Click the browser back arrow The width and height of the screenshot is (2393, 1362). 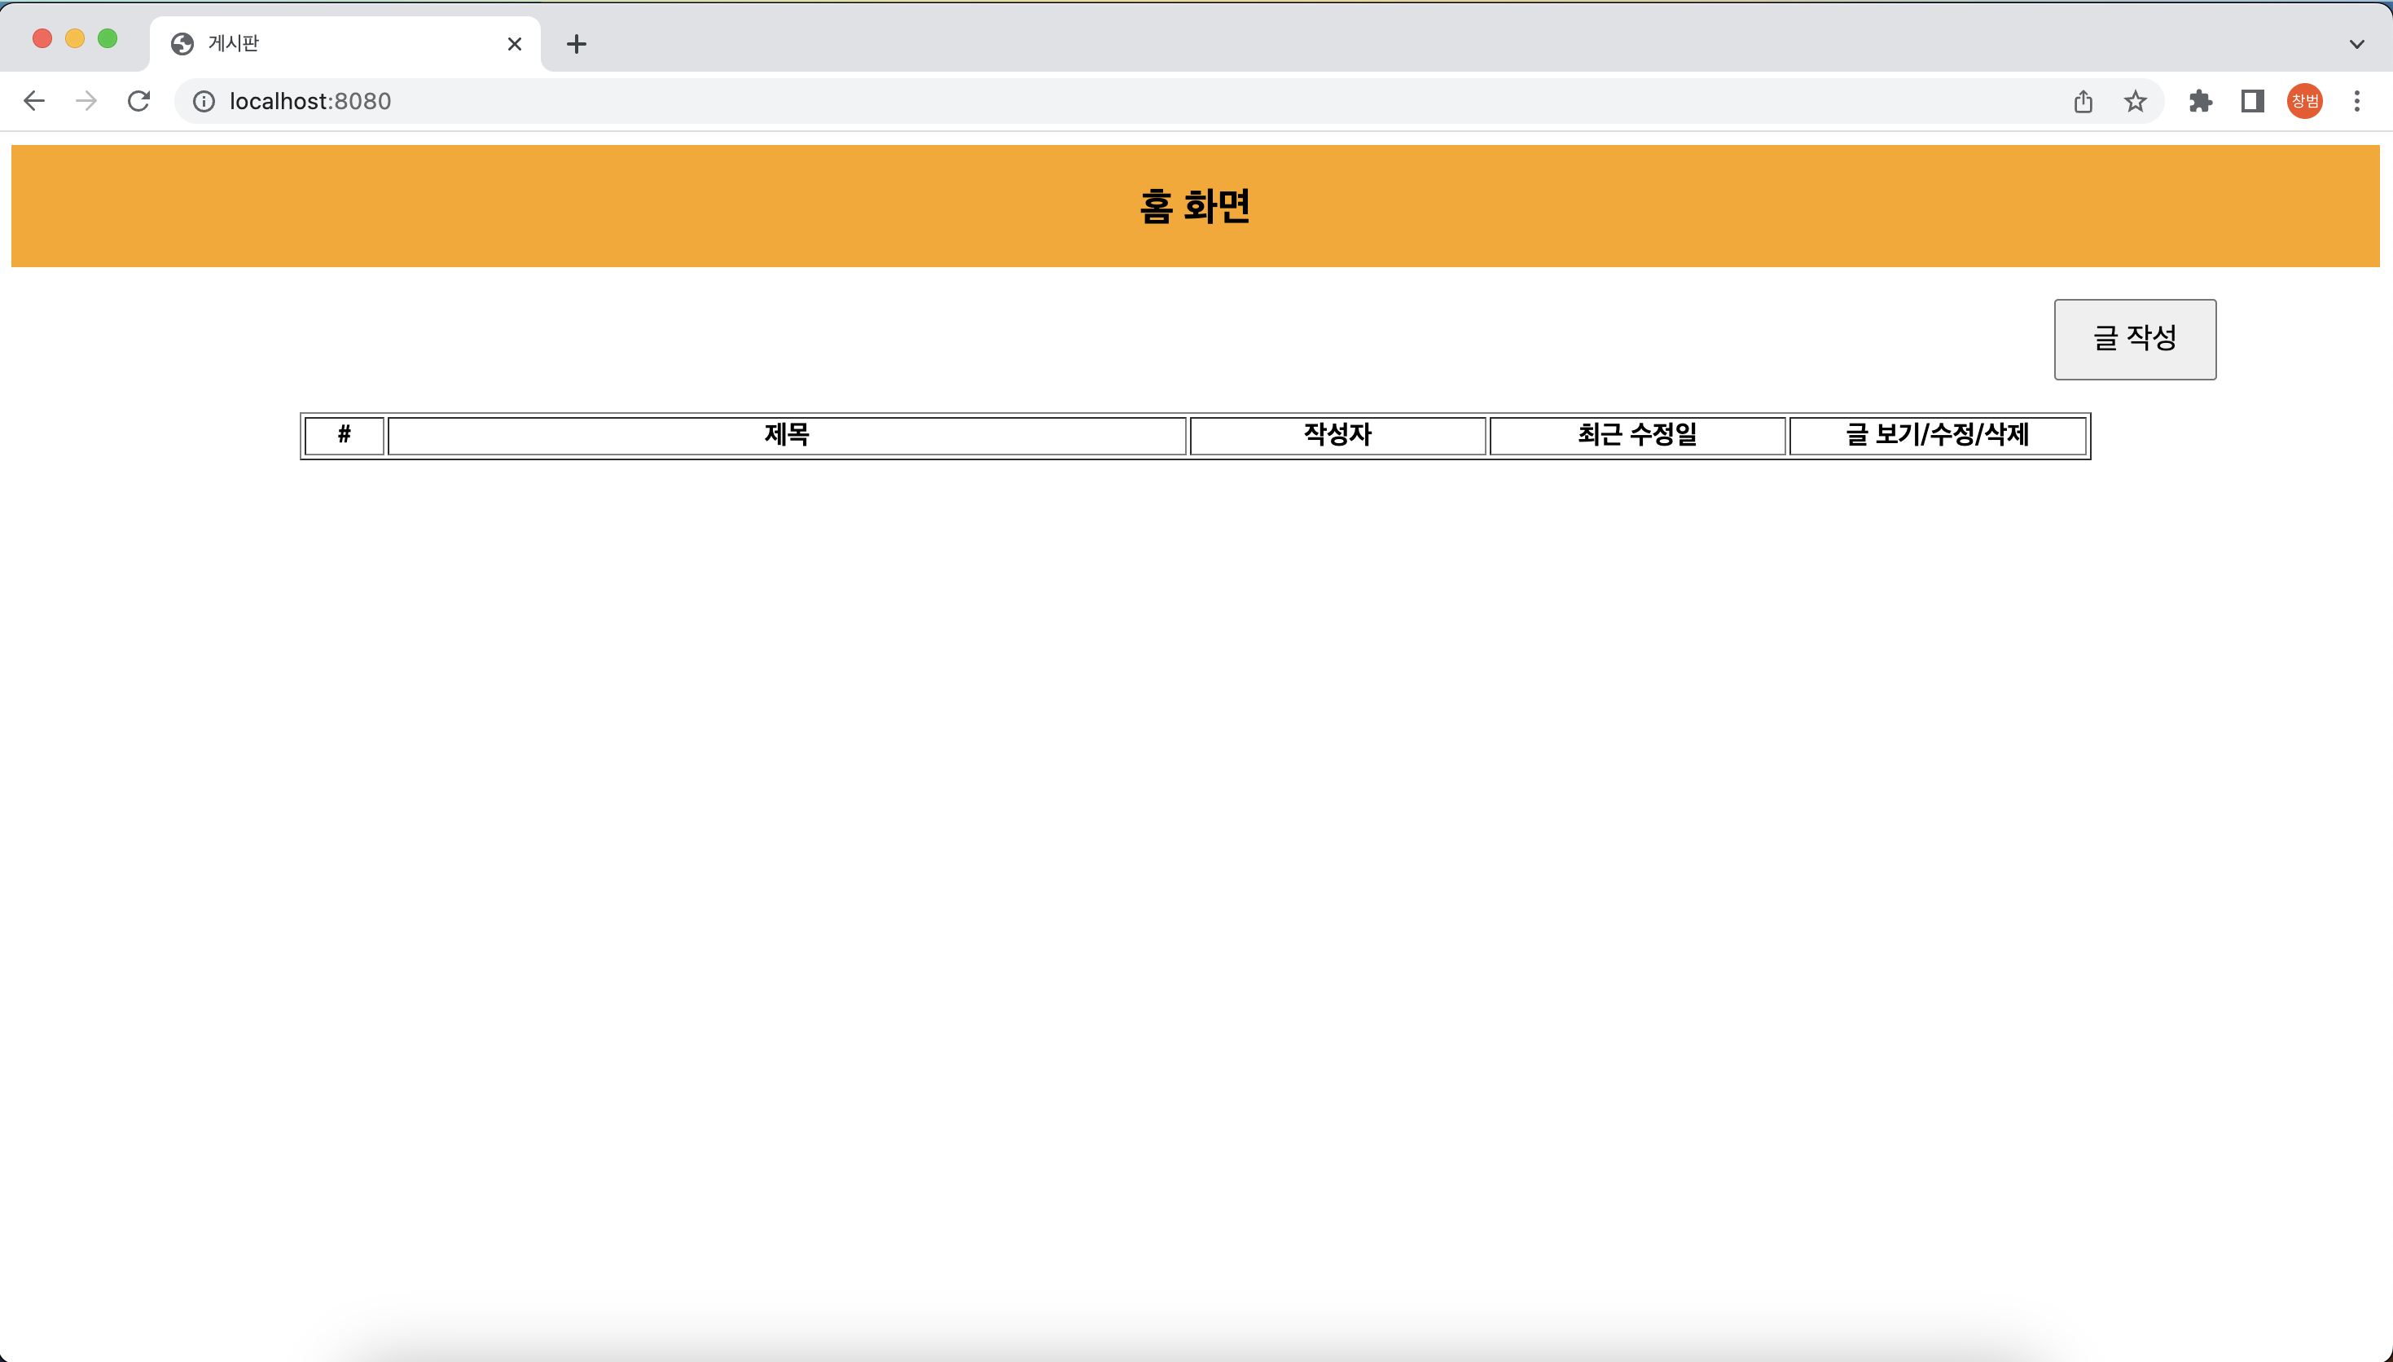coord(33,101)
